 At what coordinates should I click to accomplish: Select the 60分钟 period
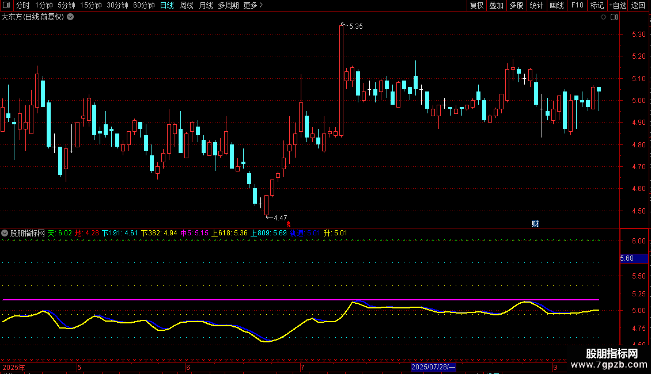click(x=144, y=5)
